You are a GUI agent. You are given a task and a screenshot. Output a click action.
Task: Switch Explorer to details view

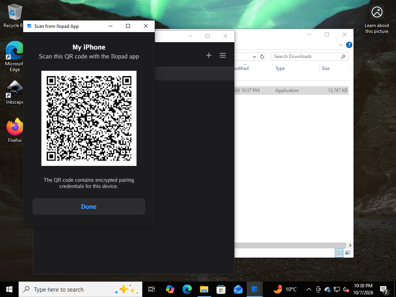click(x=339, y=253)
